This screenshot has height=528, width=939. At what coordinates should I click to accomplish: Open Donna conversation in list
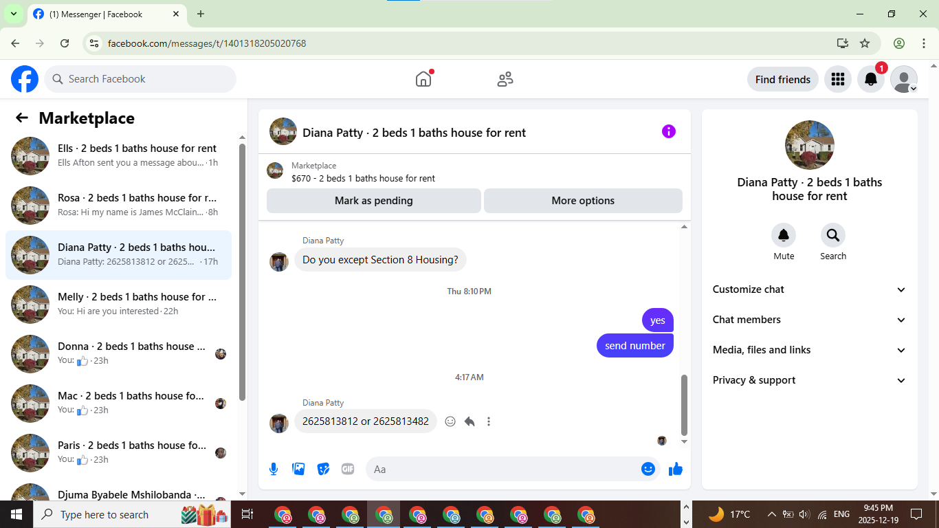click(118, 354)
